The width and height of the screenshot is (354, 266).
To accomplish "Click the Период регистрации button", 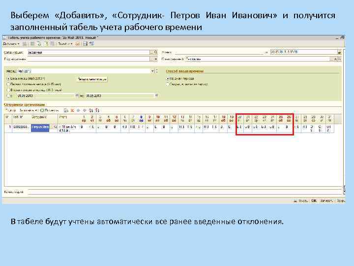I will pyautogui.click(x=91, y=79).
